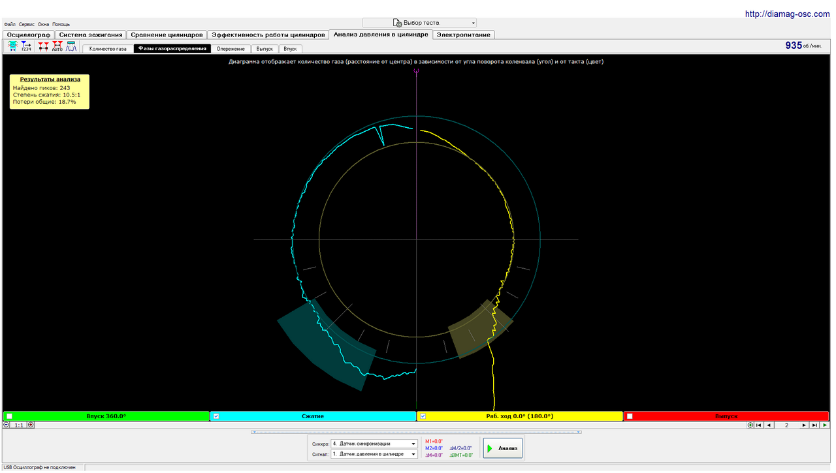Click the horizontal splitter bar above Синхро panel
The height and width of the screenshot is (473, 836).
pos(416,432)
